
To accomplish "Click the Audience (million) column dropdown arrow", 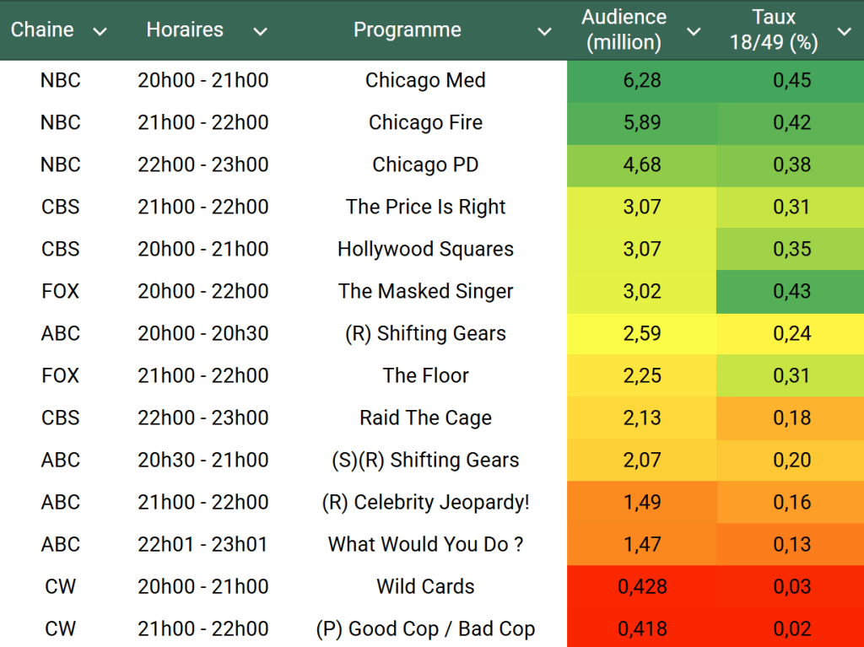I will [694, 32].
